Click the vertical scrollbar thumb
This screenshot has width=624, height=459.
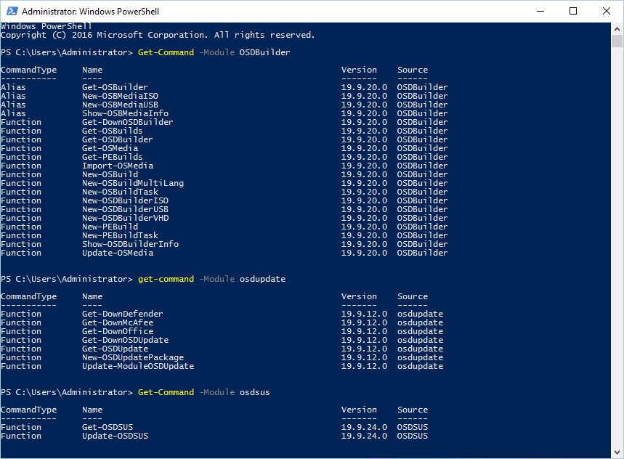coord(617,41)
